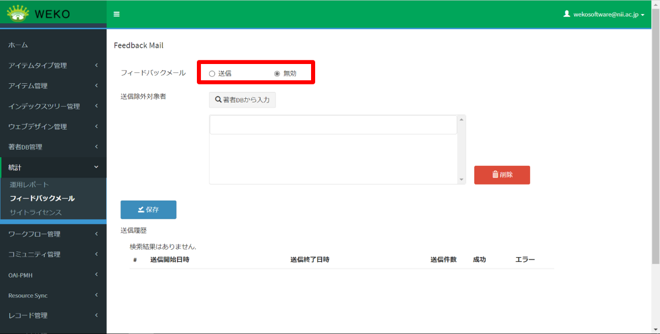Click the excluded recipients text input field

tap(333, 125)
